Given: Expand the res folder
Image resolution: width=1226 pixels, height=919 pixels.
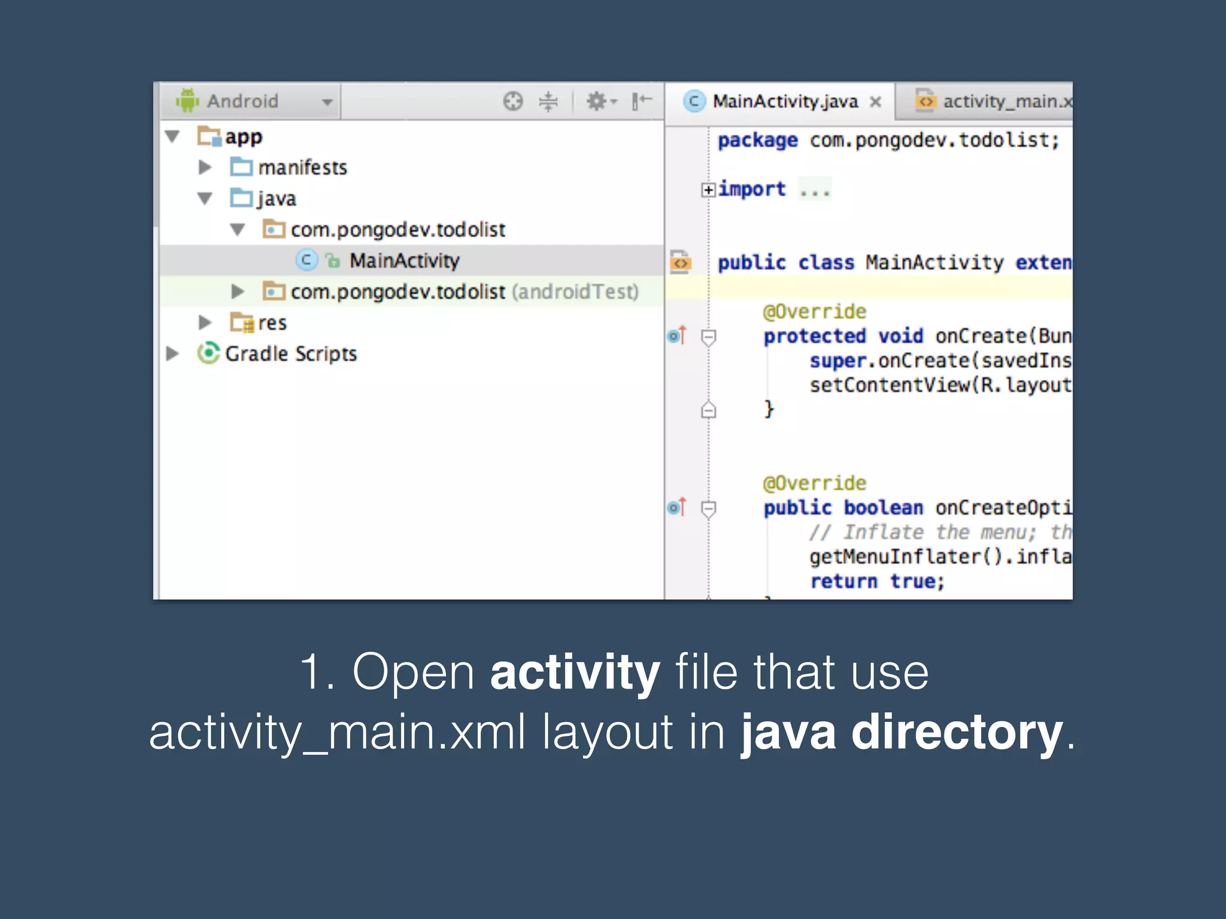Looking at the screenshot, I should [x=205, y=323].
